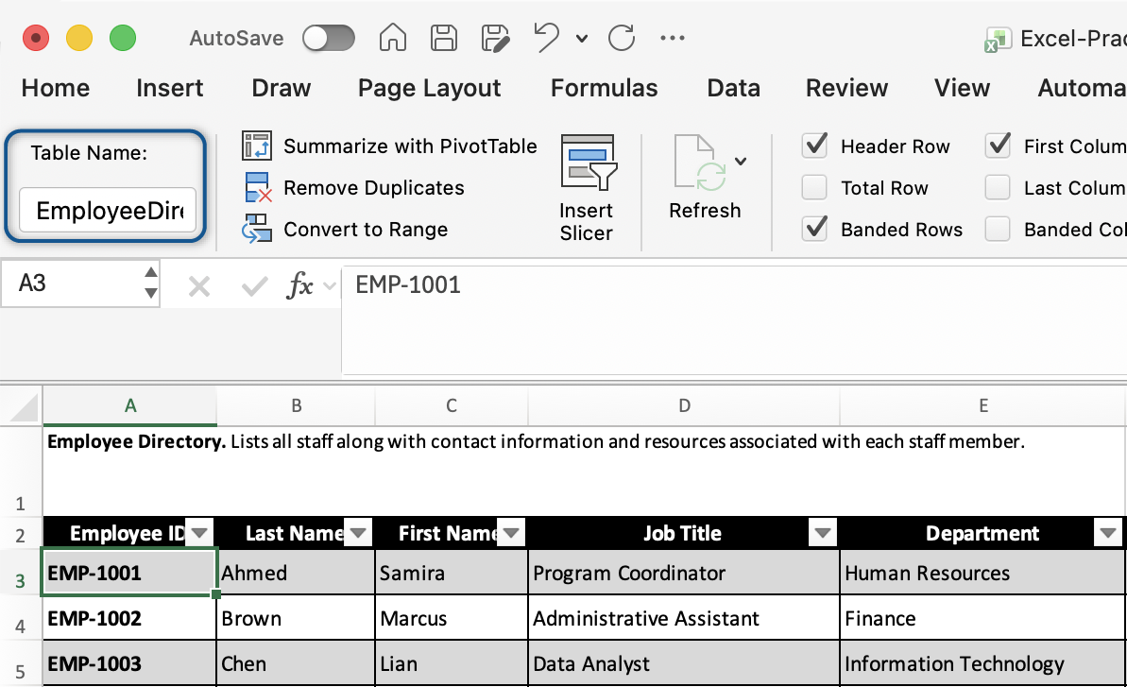1127x687 pixels.
Task: Click the Name Box stepper arrows
Action: [151, 283]
